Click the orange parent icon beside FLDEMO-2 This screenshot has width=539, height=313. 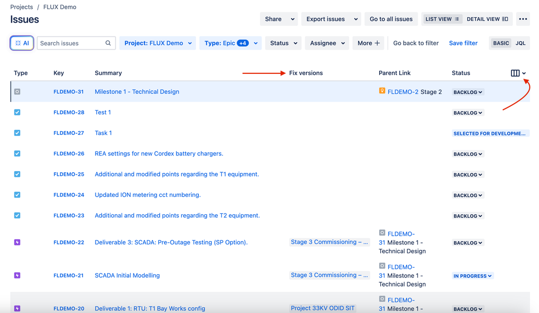pyautogui.click(x=382, y=90)
